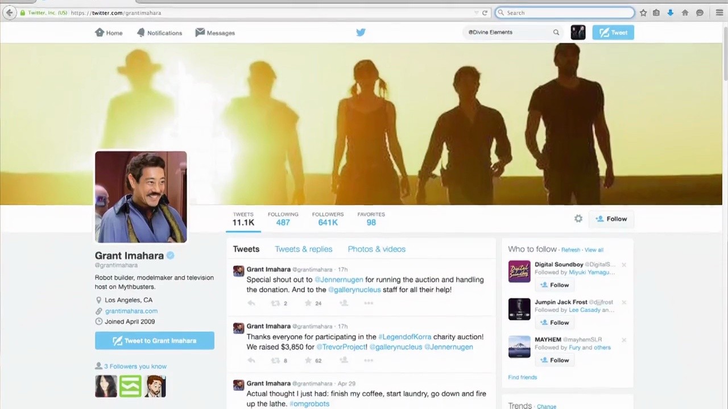
Task: Open the grantimahara.com link
Action: (131, 311)
